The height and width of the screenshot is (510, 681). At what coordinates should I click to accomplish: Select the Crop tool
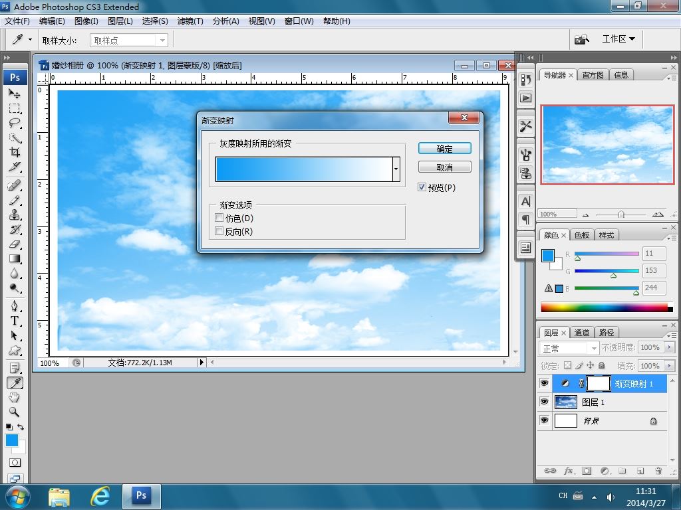pyautogui.click(x=15, y=152)
